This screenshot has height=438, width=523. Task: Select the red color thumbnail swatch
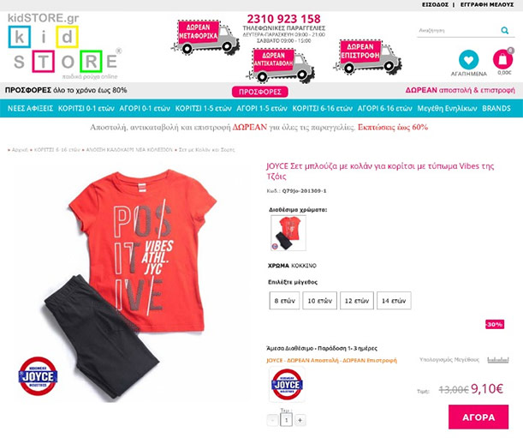point(288,233)
